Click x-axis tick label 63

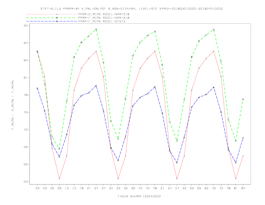pyautogui.click(x=192, y=188)
